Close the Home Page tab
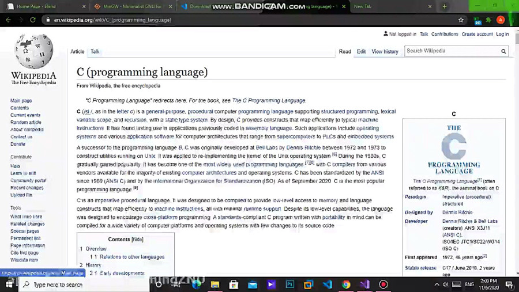 [x=84, y=6]
